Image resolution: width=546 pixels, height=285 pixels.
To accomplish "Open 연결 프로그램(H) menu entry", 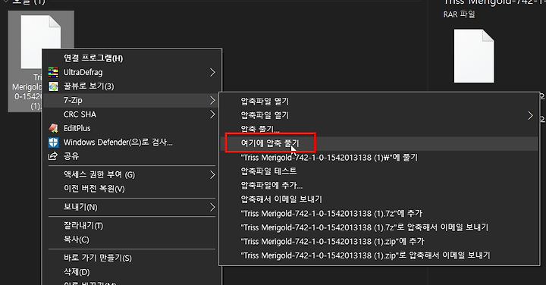I will click(132, 58).
